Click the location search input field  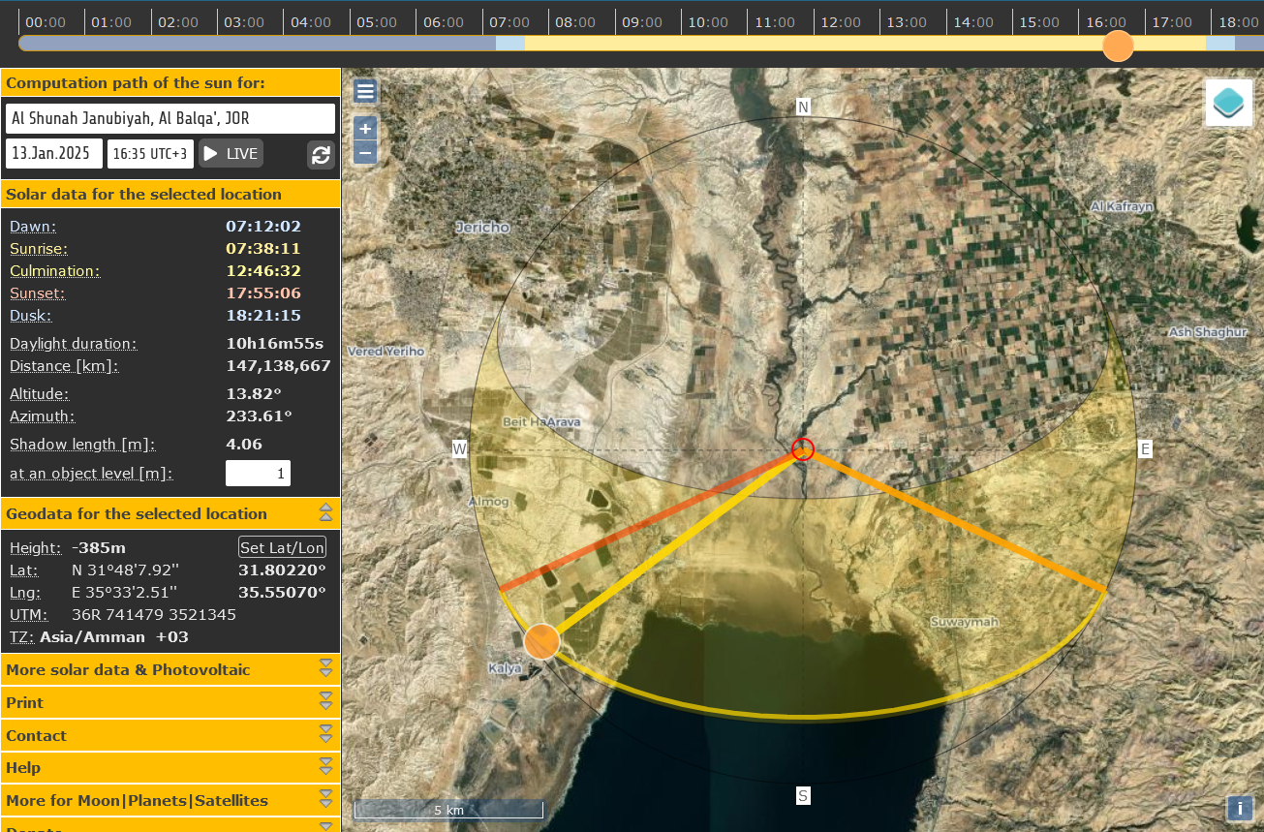170,119
